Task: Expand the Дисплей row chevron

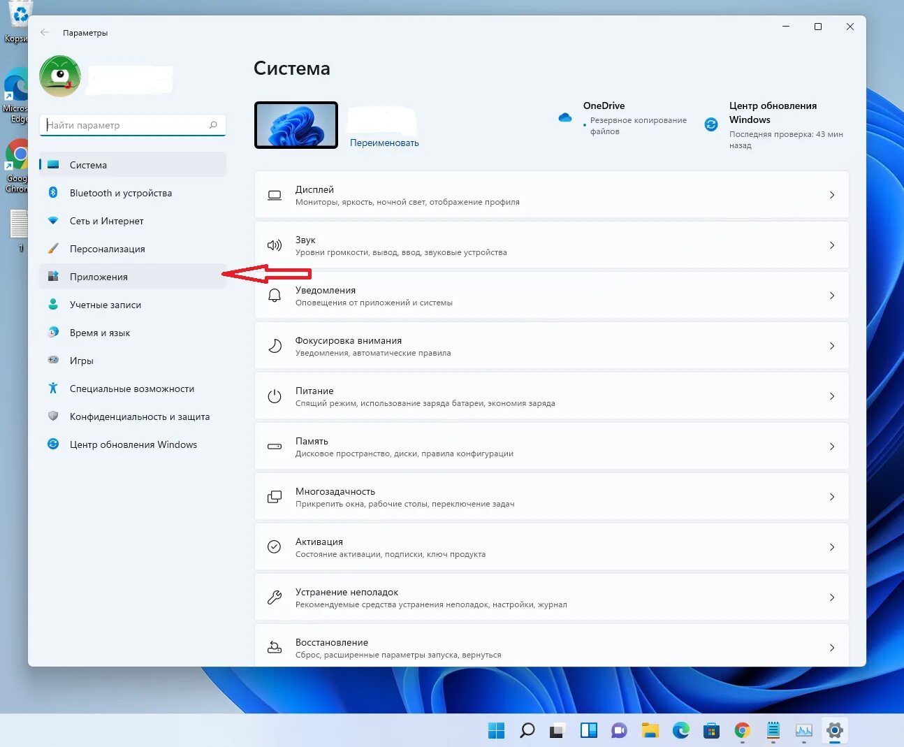Action: coord(832,195)
